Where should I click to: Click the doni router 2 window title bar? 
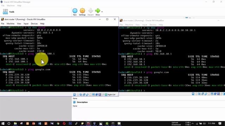(172, 20)
